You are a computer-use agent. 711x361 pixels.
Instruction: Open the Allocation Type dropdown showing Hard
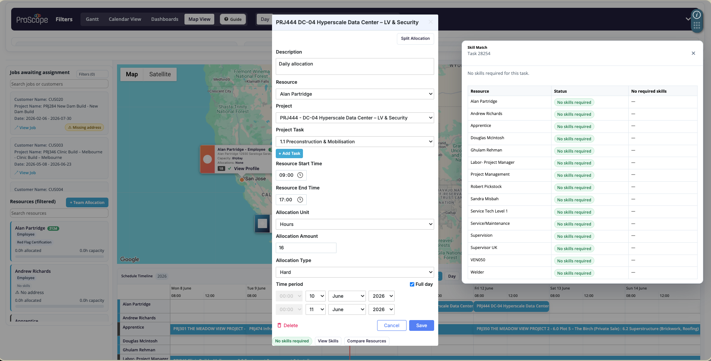click(x=355, y=272)
